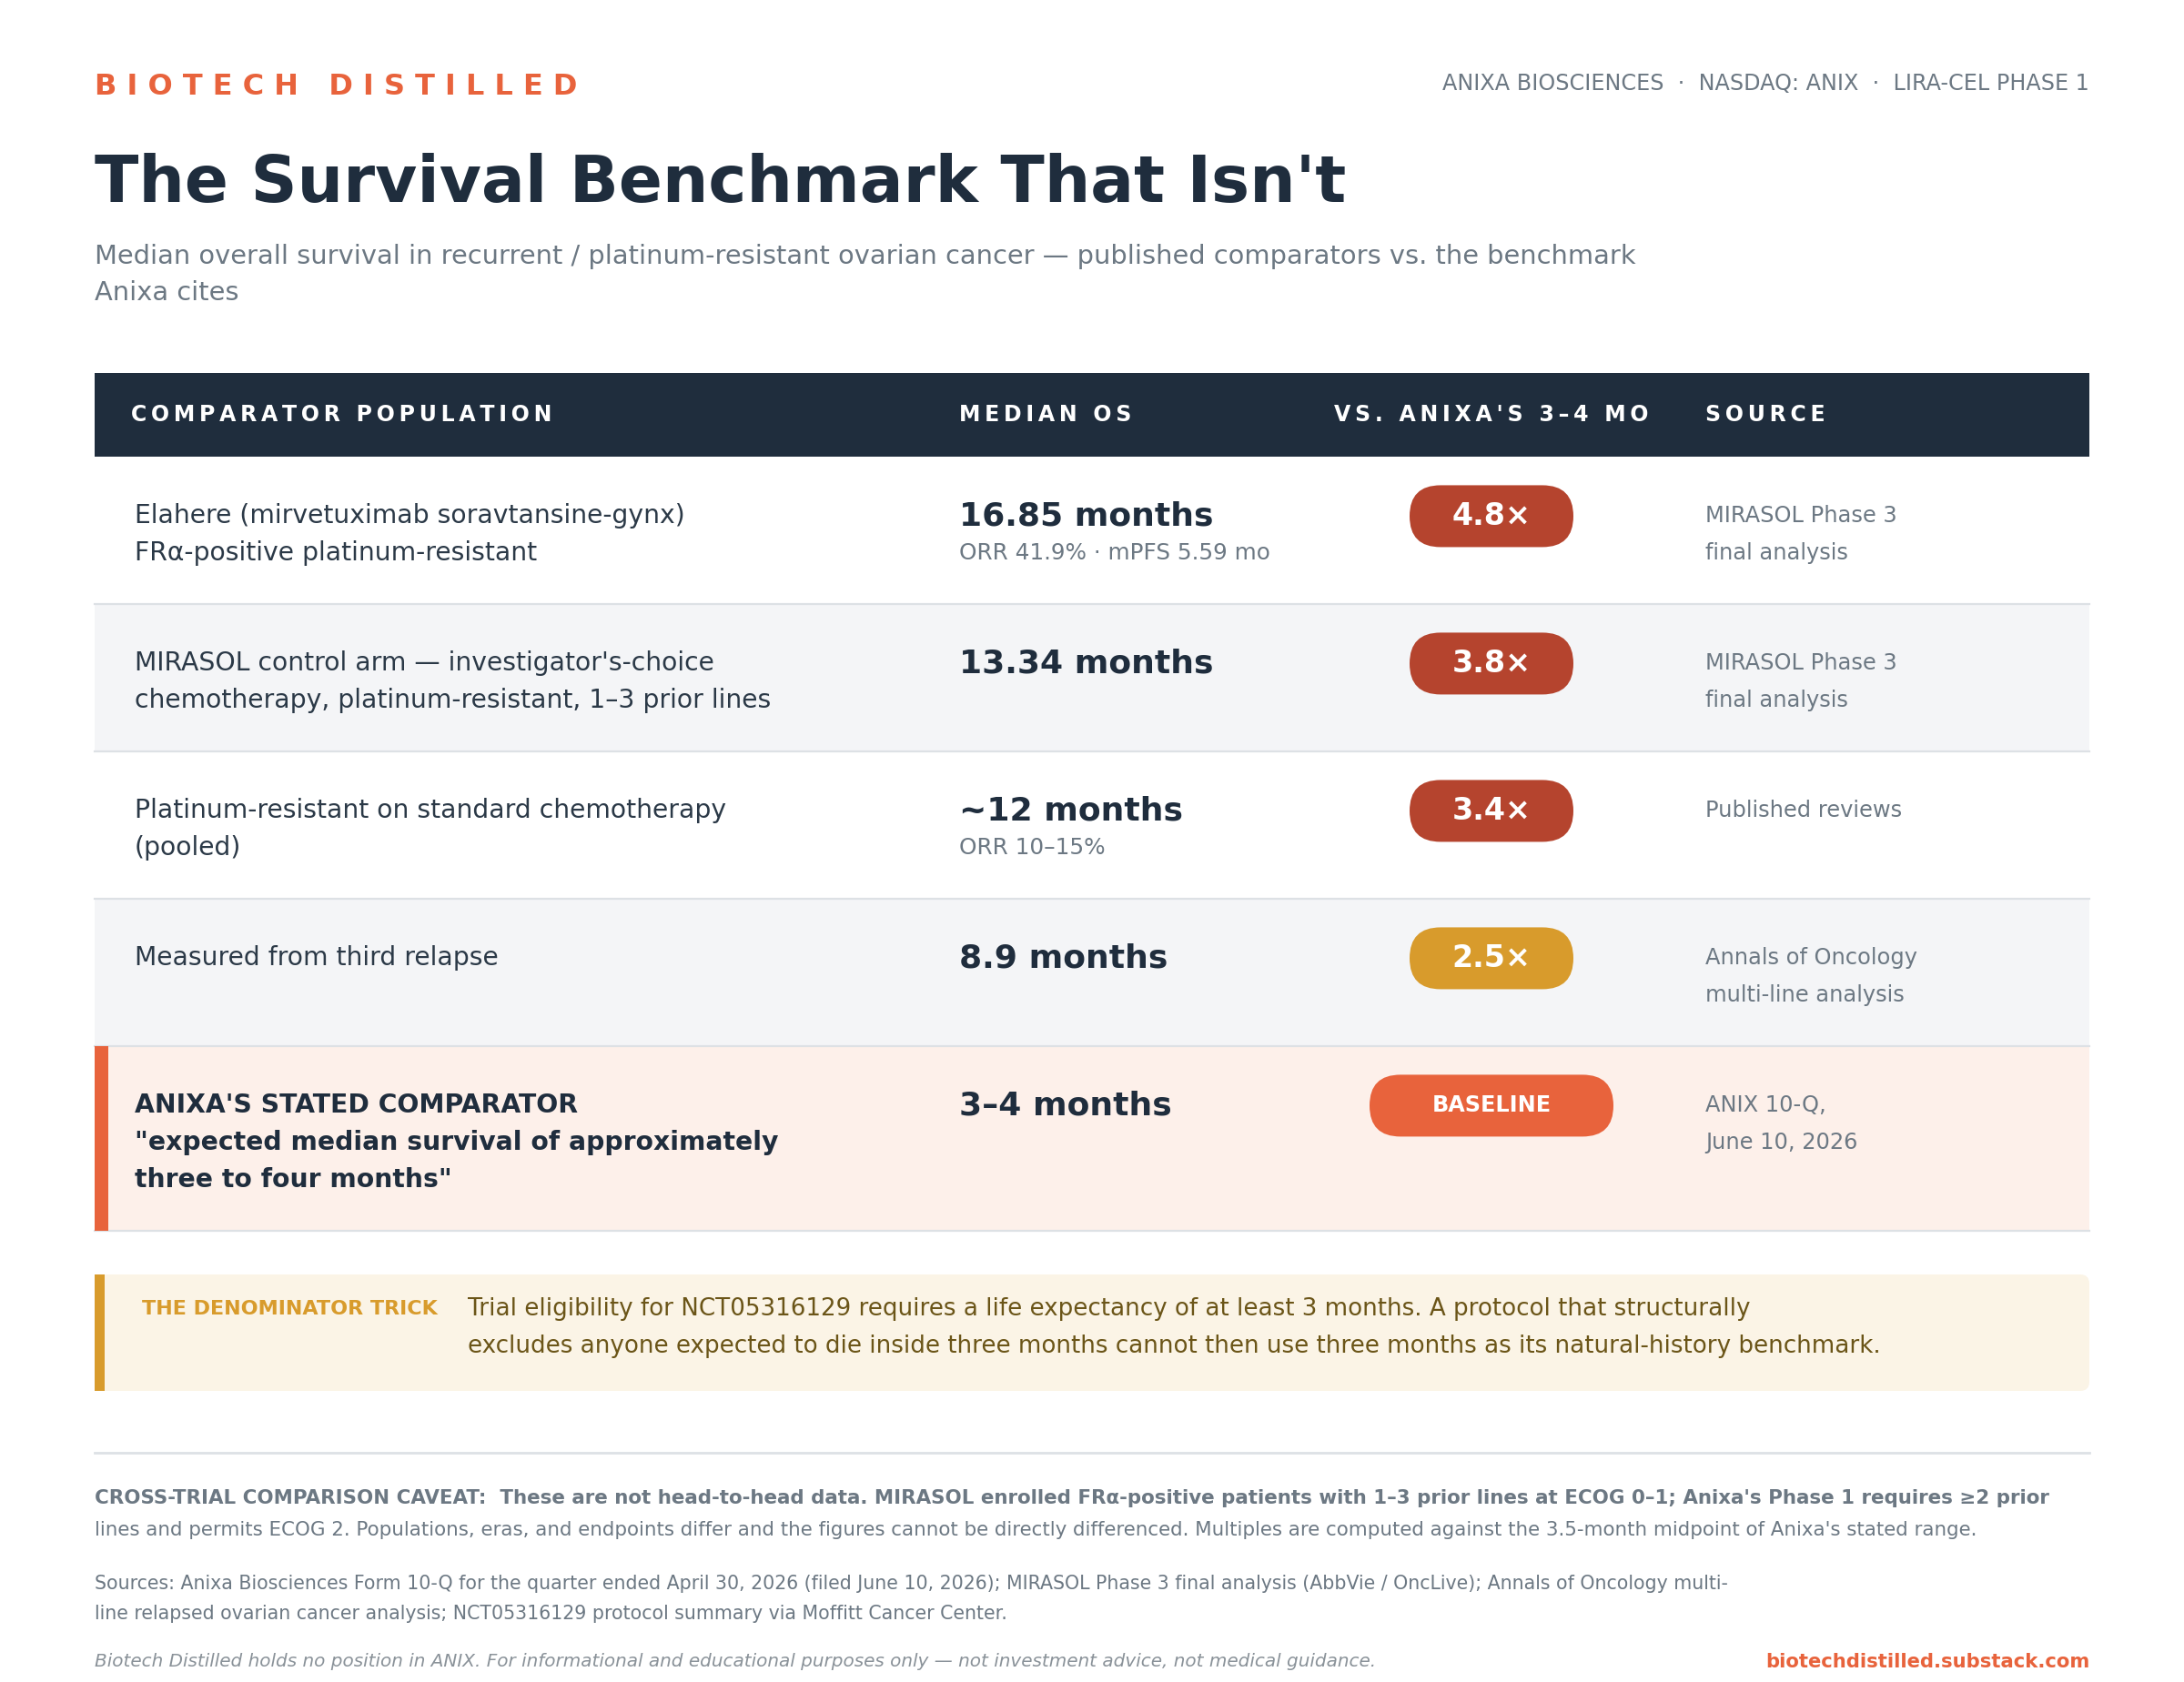The image size is (2184, 1682).
Task: Click the ANIX 10-Q source entry
Action: coord(1781,1123)
